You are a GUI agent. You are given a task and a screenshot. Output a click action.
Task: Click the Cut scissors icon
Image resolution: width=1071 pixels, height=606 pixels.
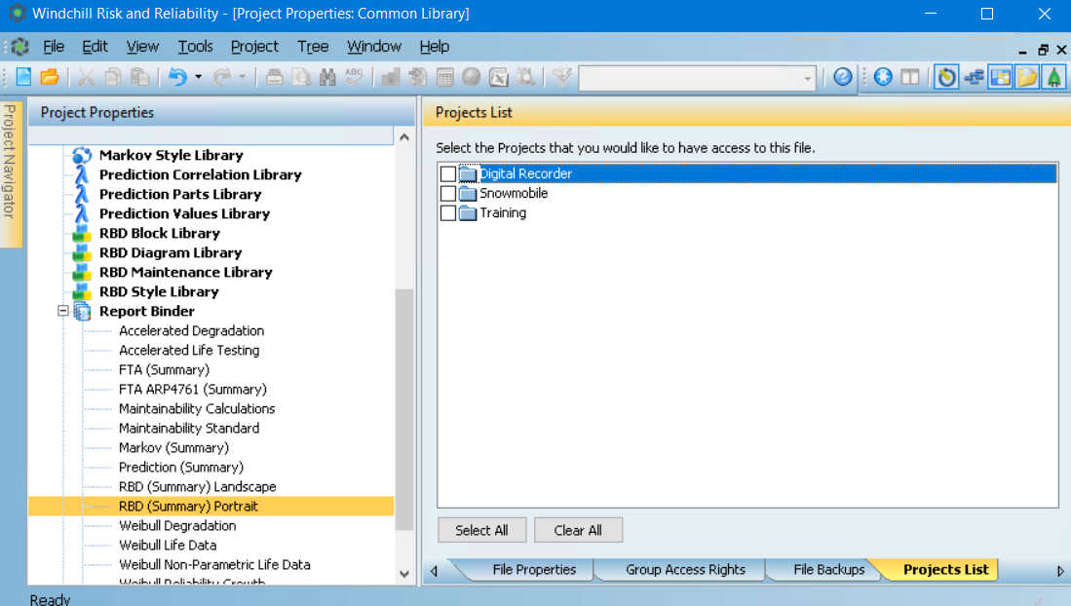tap(86, 77)
